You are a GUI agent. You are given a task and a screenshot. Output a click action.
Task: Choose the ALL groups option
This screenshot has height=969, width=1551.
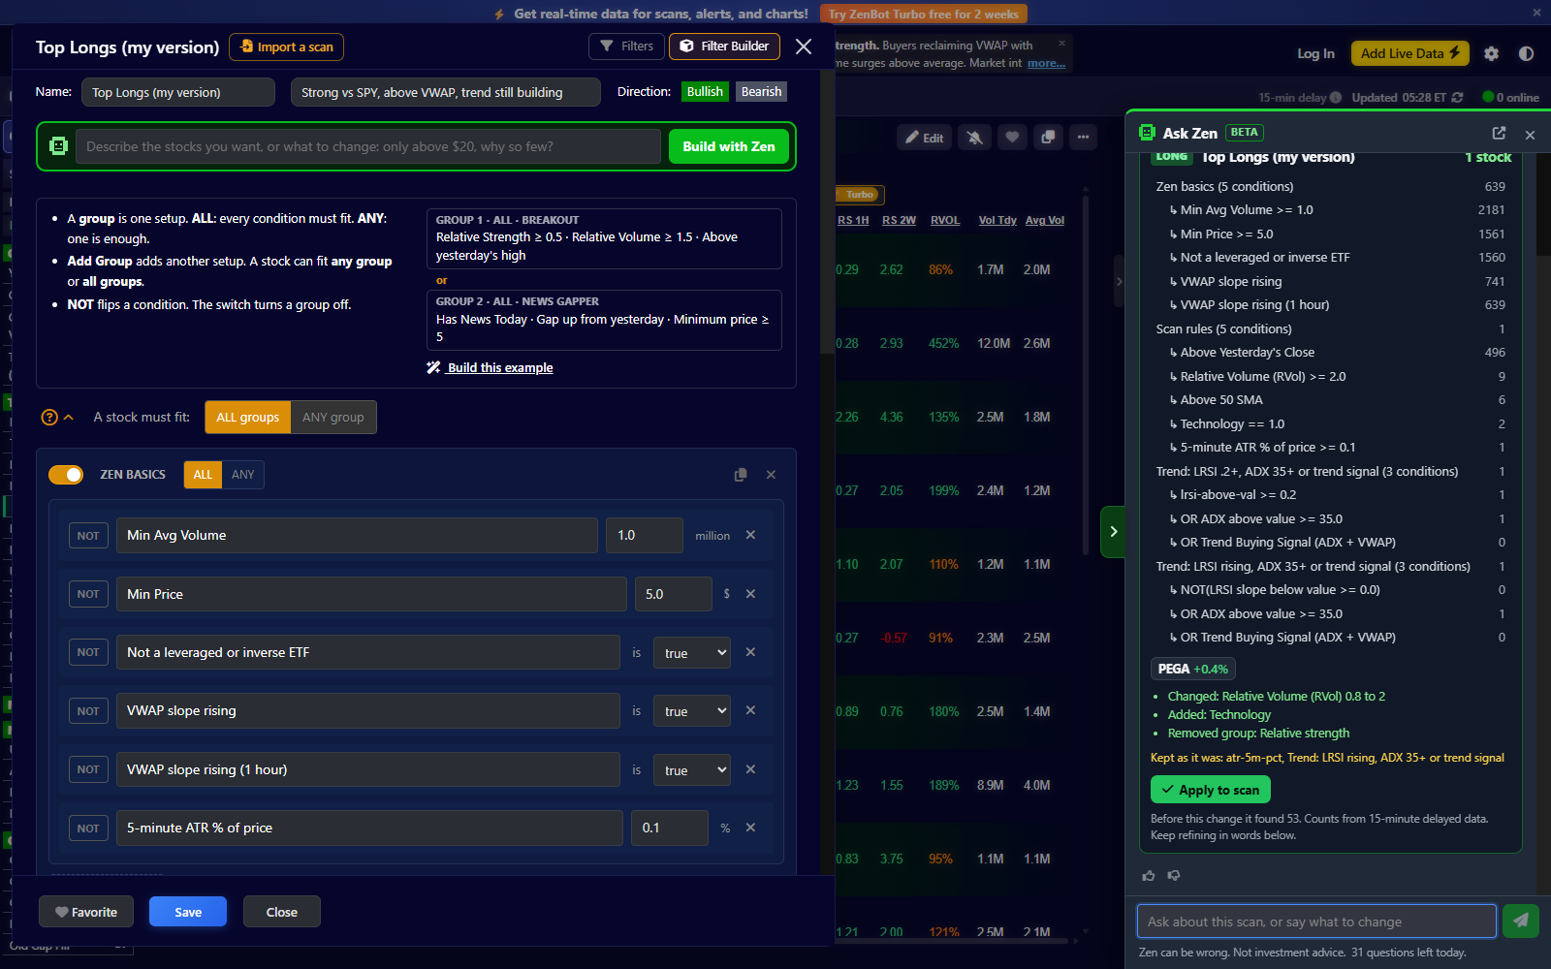(x=248, y=418)
